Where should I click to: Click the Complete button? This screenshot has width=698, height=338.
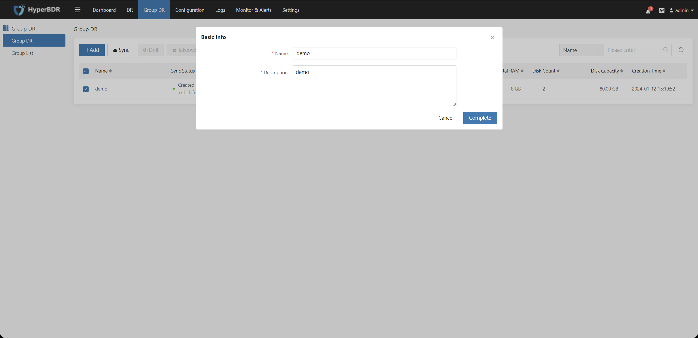pos(480,118)
